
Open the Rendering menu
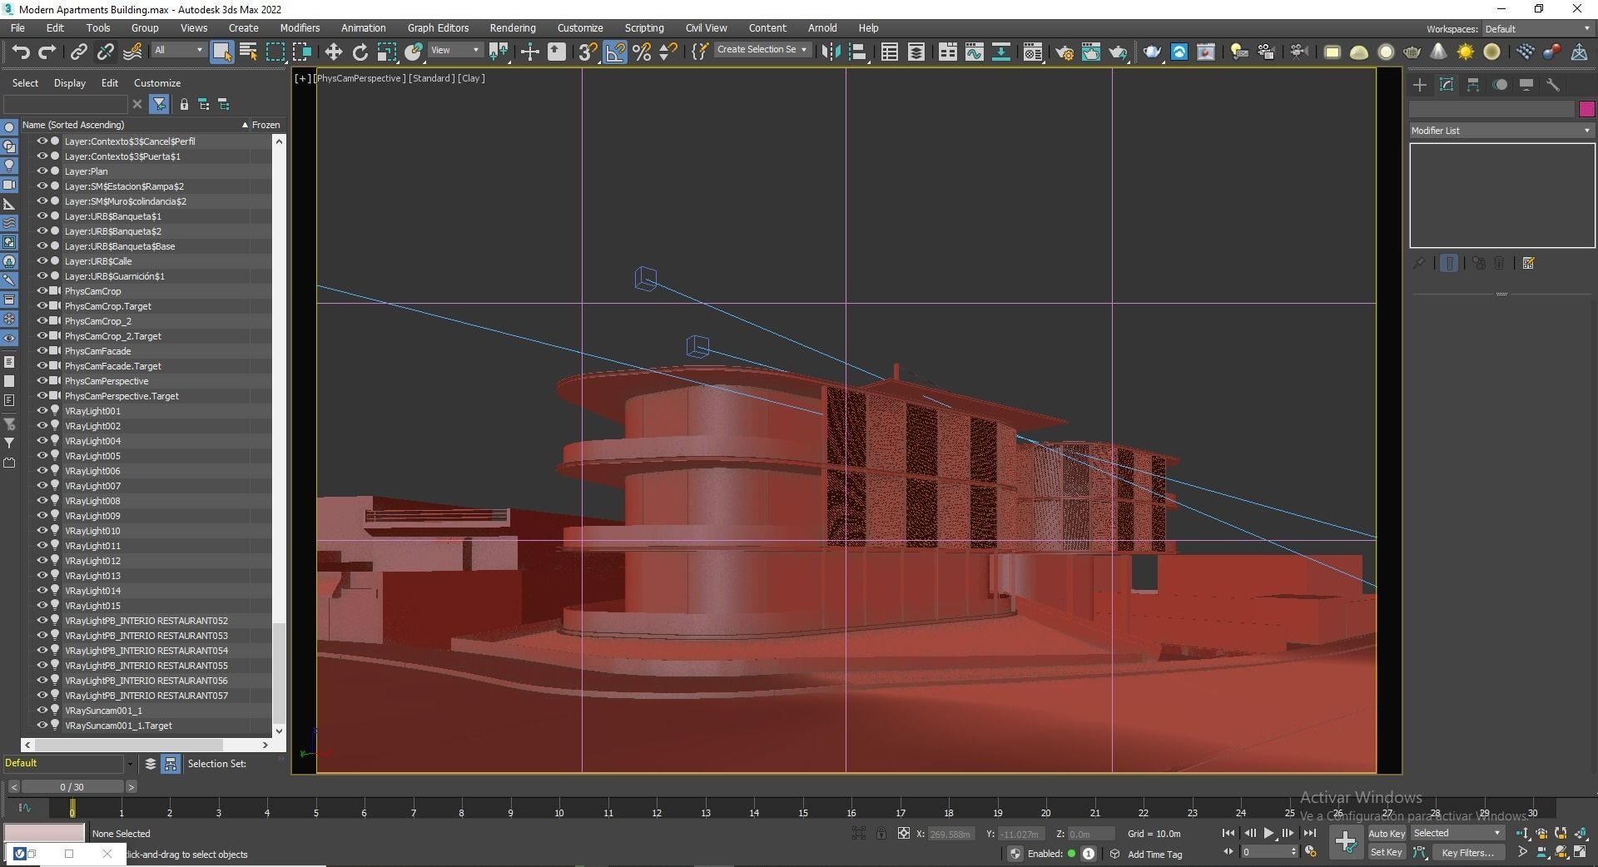(x=513, y=28)
